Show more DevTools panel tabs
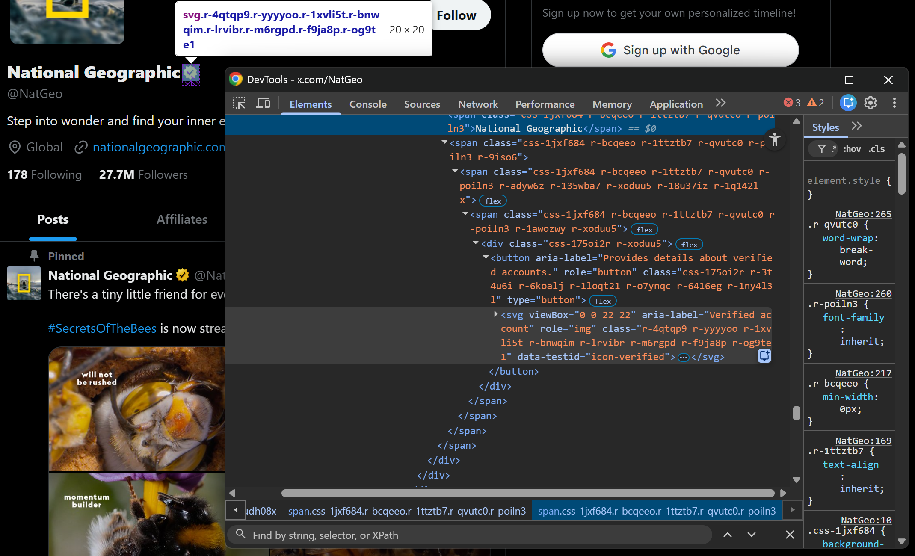The height and width of the screenshot is (556, 915). 721,103
